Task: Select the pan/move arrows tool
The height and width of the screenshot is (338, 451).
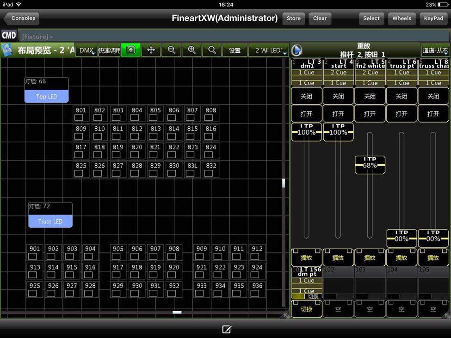Action: [x=151, y=50]
